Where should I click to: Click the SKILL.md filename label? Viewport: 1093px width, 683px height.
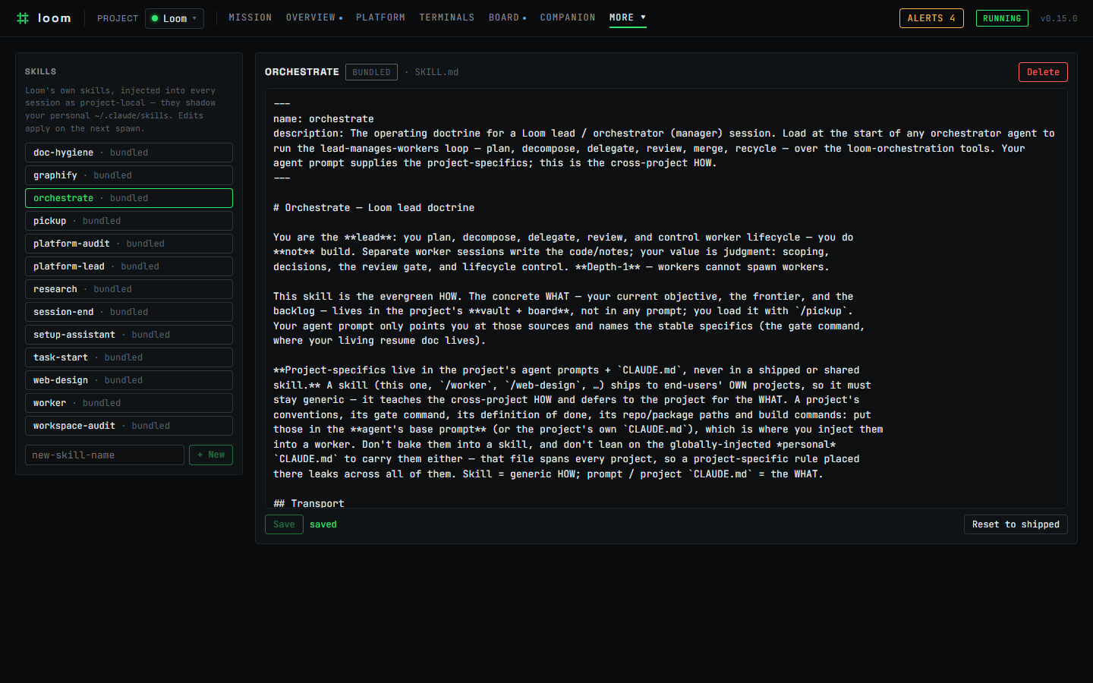[436, 72]
